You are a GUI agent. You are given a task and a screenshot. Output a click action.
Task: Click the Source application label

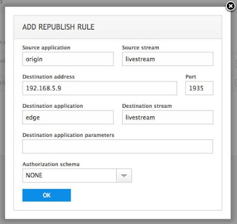tap(46, 47)
